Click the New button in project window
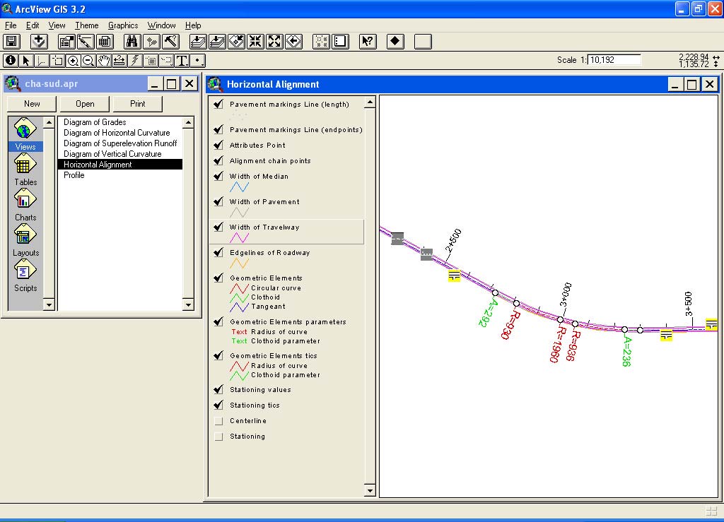Image resolution: width=724 pixels, height=522 pixels. tap(32, 104)
